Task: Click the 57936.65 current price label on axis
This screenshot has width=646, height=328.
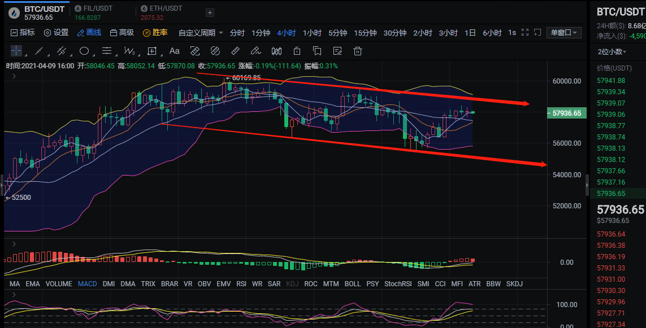Action: click(566, 113)
